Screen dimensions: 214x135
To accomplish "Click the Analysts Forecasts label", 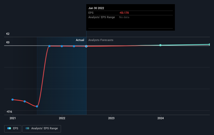I will [101, 40].
